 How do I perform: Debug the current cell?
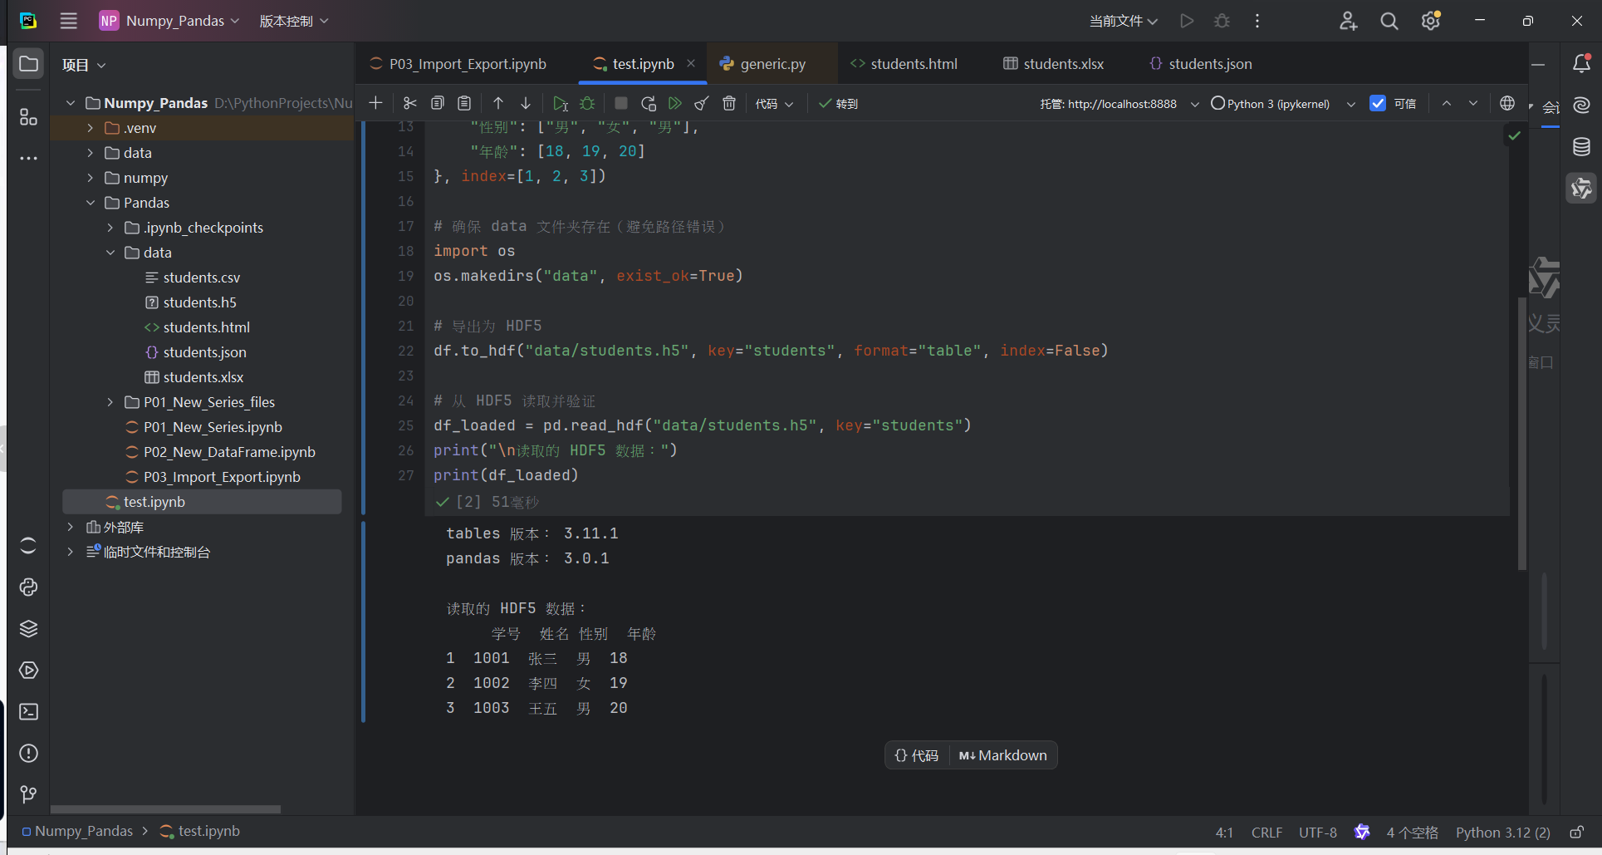point(587,103)
